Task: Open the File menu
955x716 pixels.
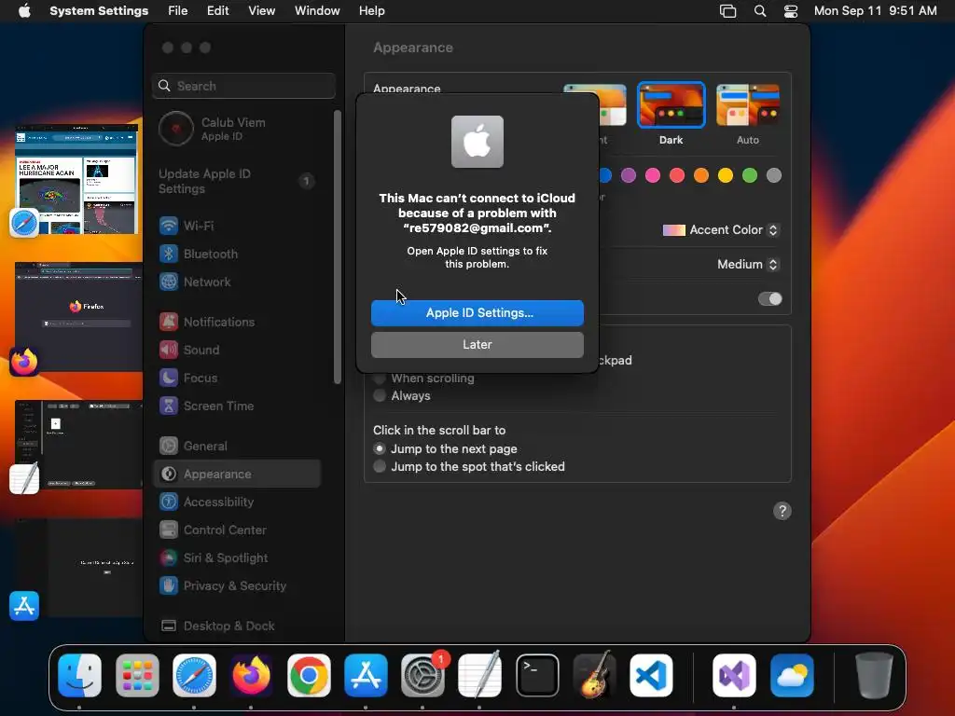Action: (178, 11)
